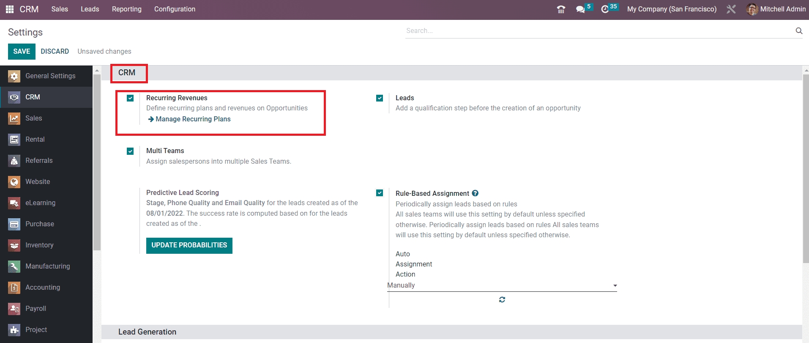
Task: Follow the Manage Recurring Plans link
Action: coord(193,119)
